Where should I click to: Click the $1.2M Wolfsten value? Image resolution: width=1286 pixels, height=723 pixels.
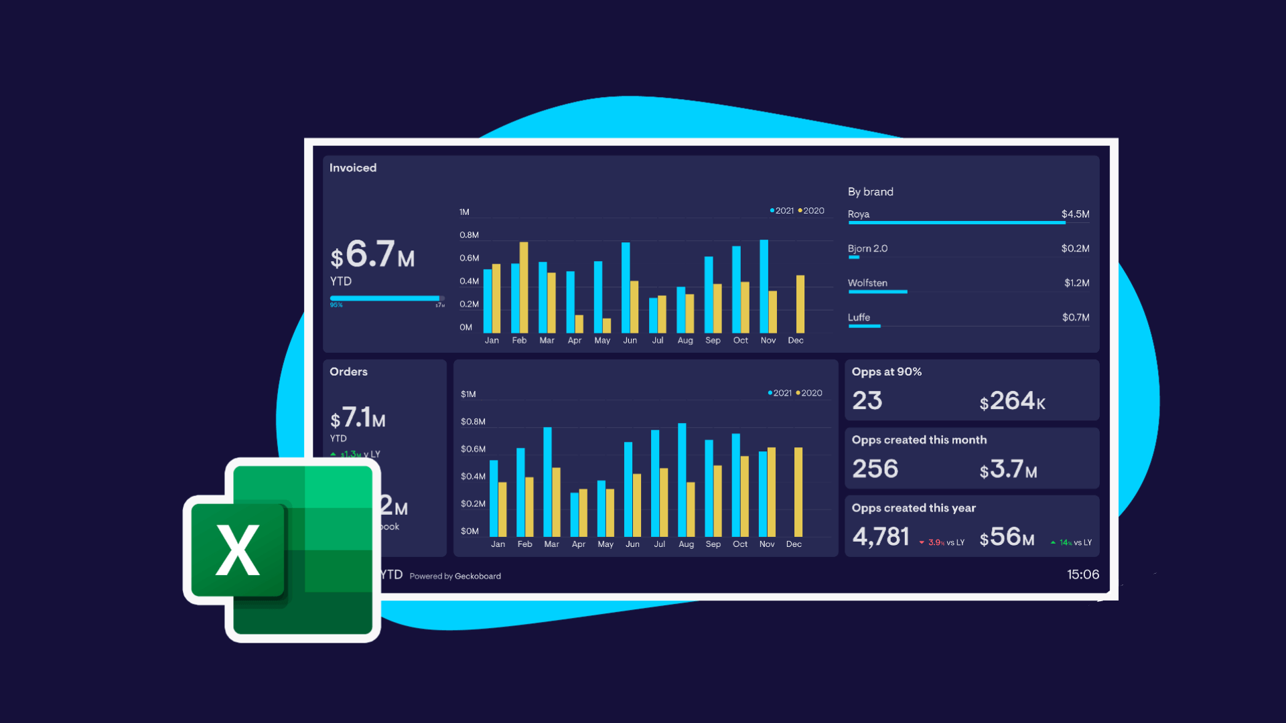1076,283
